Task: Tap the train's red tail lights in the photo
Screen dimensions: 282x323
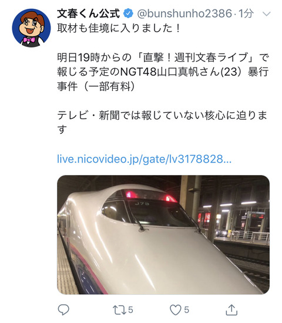Action: click(x=151, y=196)
